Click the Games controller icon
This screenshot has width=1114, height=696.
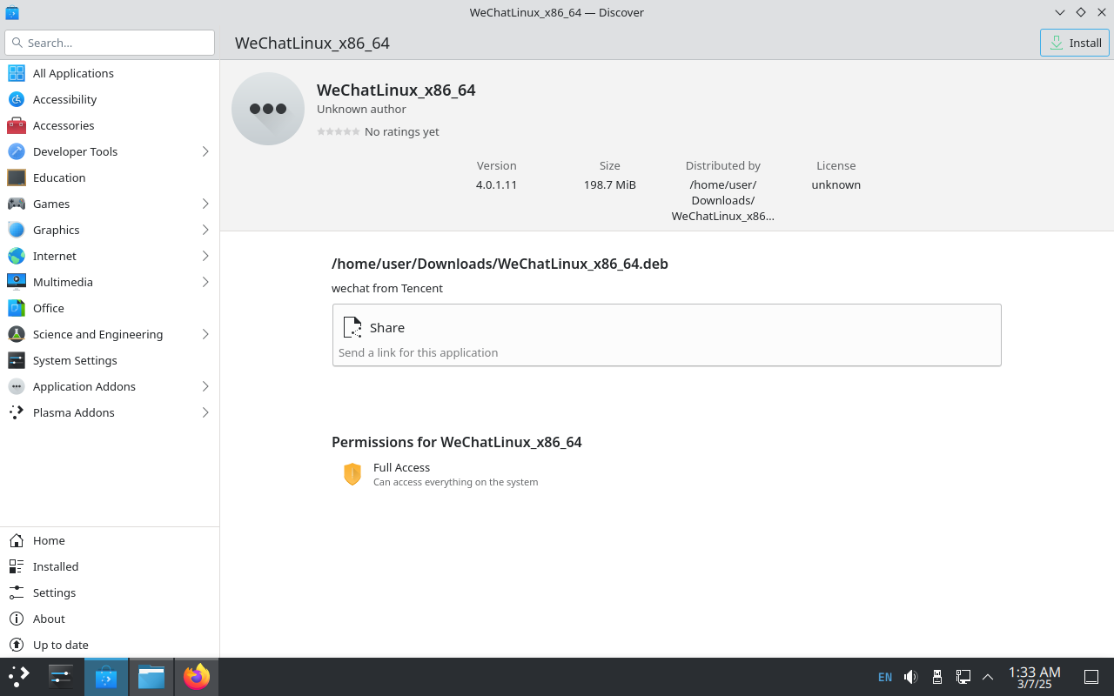coord(17,204)
